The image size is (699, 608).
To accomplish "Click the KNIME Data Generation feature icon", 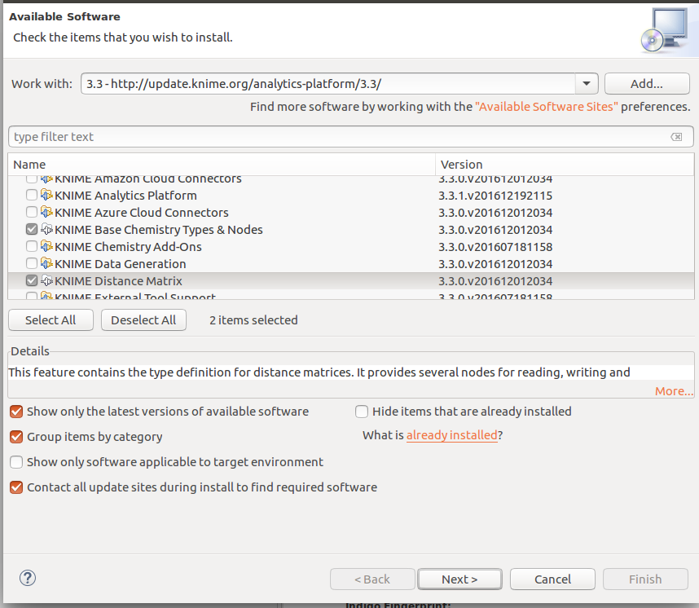I will (x=46, y=264).
